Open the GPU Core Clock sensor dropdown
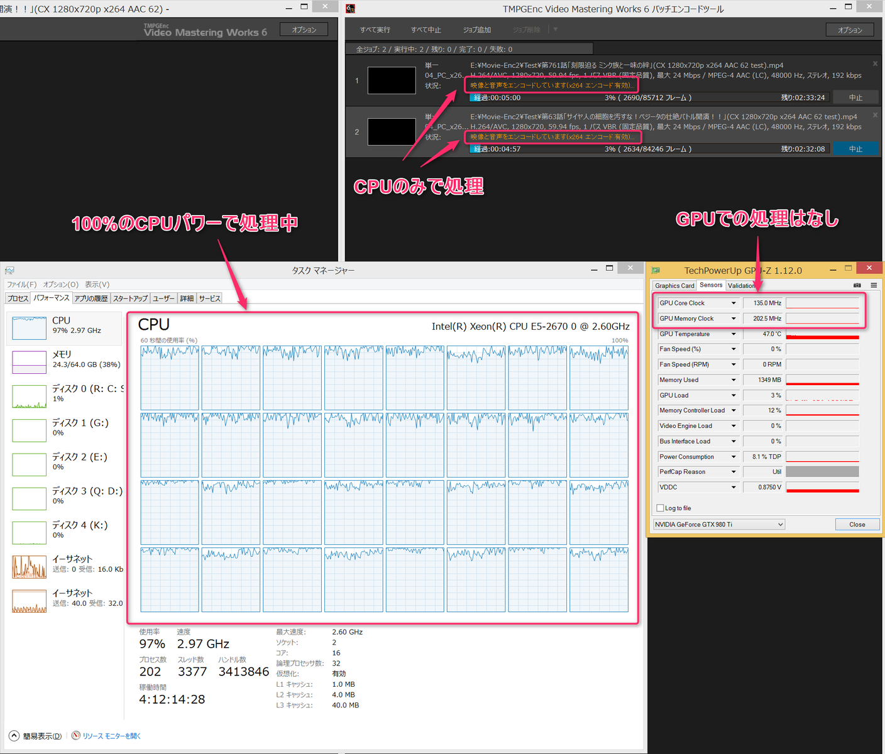The width and height of the screenshot is (885, 754). tap(733, 303)
